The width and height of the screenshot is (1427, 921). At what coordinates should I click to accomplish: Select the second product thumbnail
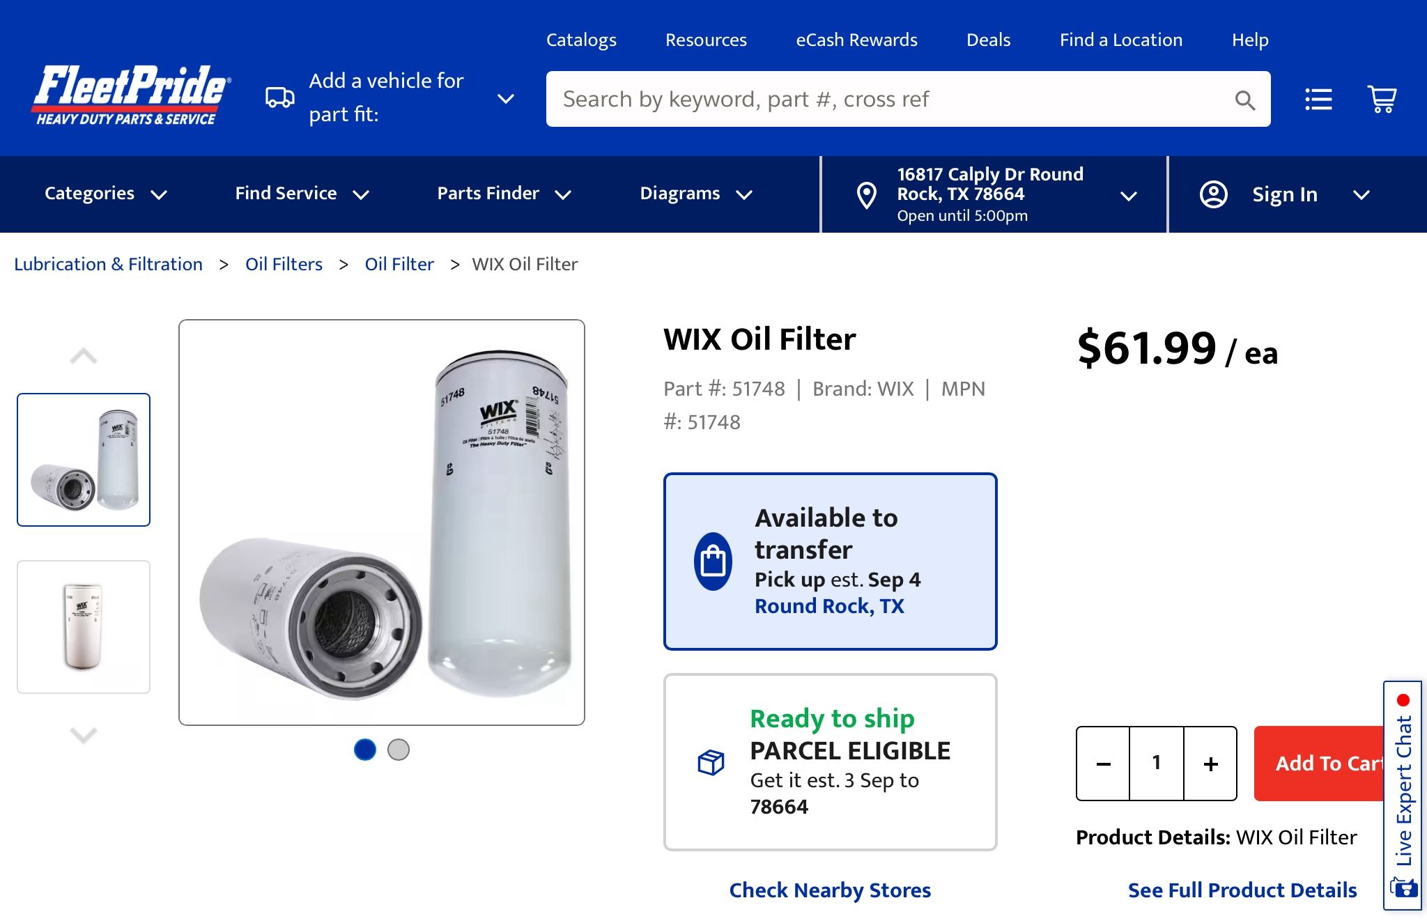point(83,626)
